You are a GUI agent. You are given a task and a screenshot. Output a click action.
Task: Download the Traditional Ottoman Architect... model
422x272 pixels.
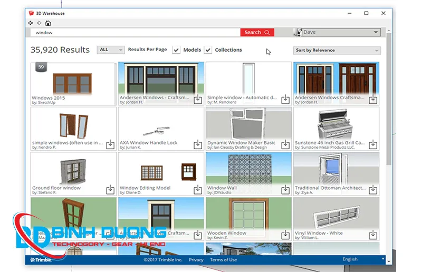click(373, 190)
